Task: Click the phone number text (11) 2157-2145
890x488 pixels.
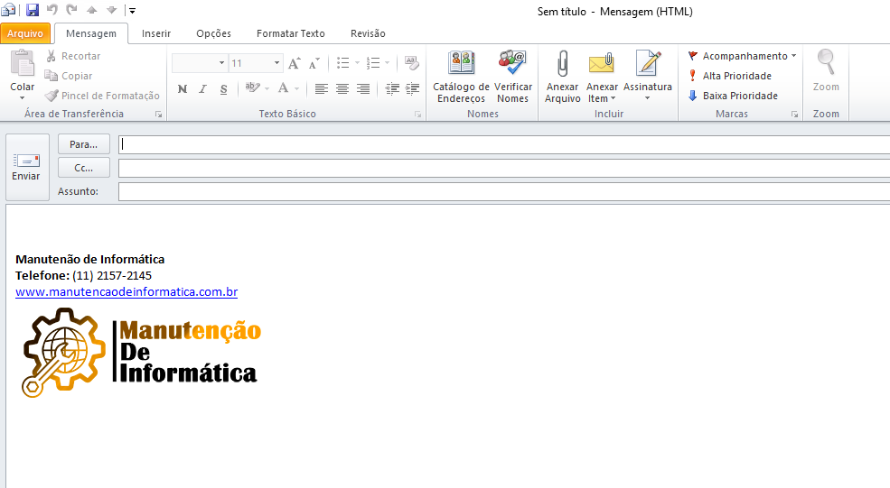Action: [112, 275]
